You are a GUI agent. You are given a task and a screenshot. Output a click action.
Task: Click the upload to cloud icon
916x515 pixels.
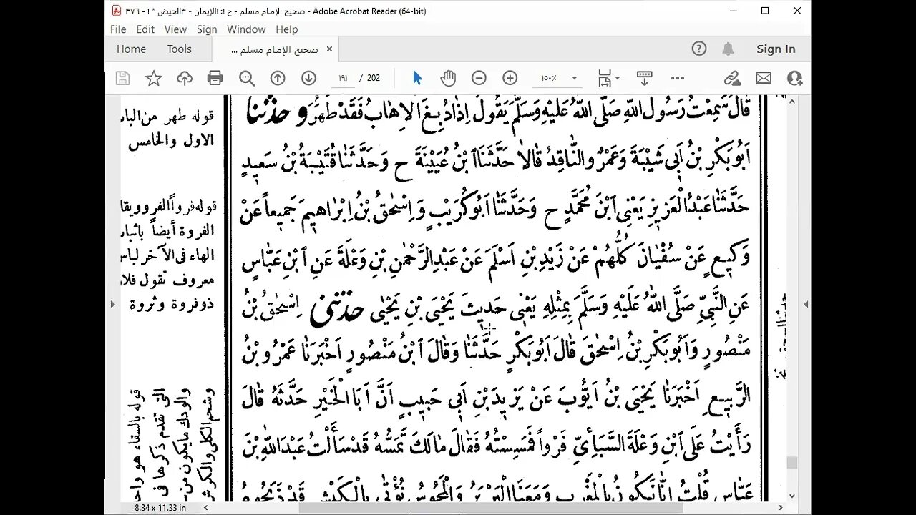[x=185, y=78]
